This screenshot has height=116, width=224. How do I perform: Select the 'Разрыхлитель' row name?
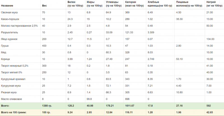(10, 32)
